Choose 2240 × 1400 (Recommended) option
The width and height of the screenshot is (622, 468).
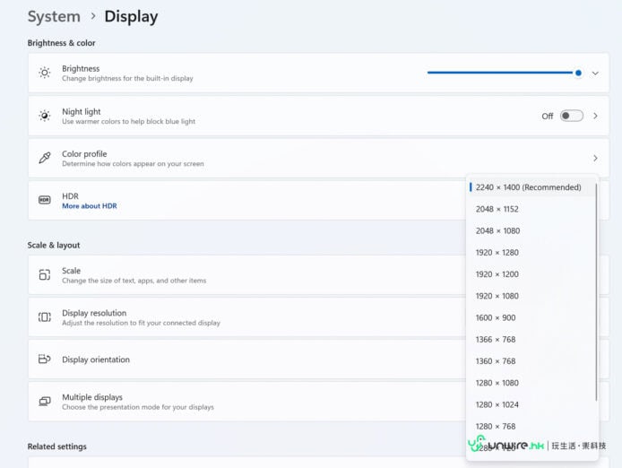(x=528, y=187)
